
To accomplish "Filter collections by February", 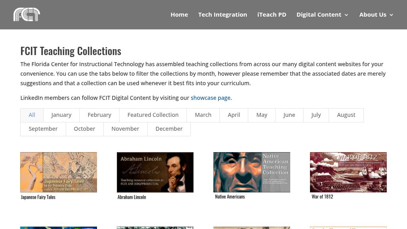I will (x=99, y=115).
